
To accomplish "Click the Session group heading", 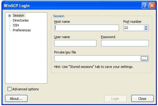I will [59, 16].
